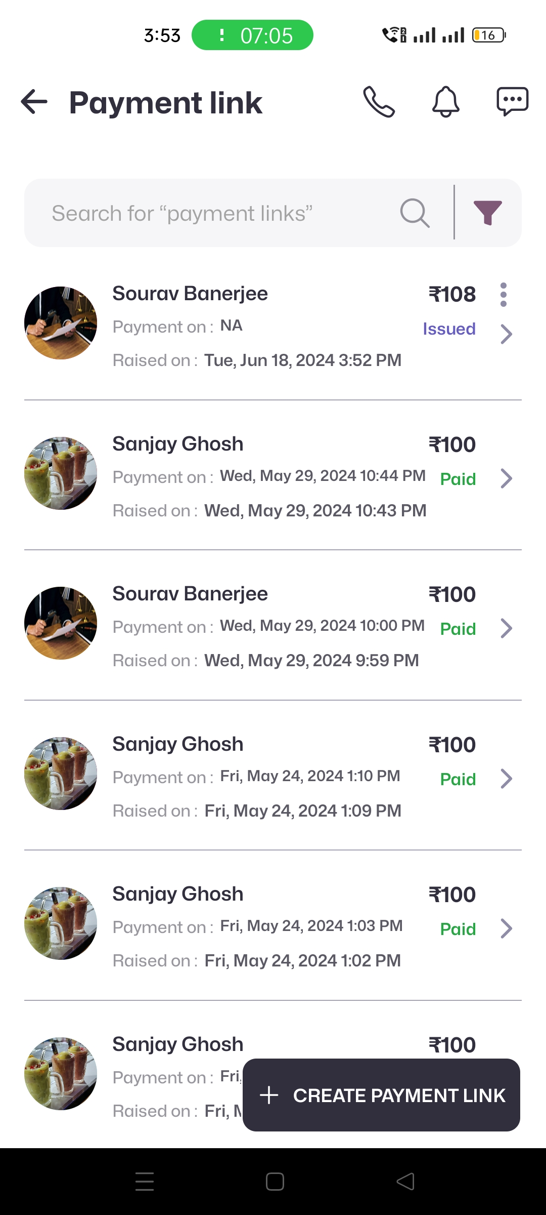
Task: Expand the 1:03 PM payment chevron
Action: pyautogui.click(x=506, y=928)
